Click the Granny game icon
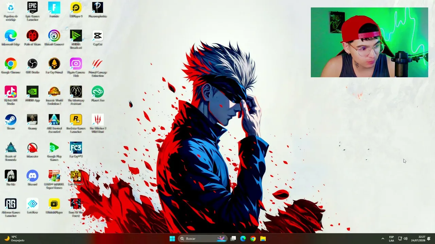The width and height of the screenshot is (435, 244). click(32, 122)
